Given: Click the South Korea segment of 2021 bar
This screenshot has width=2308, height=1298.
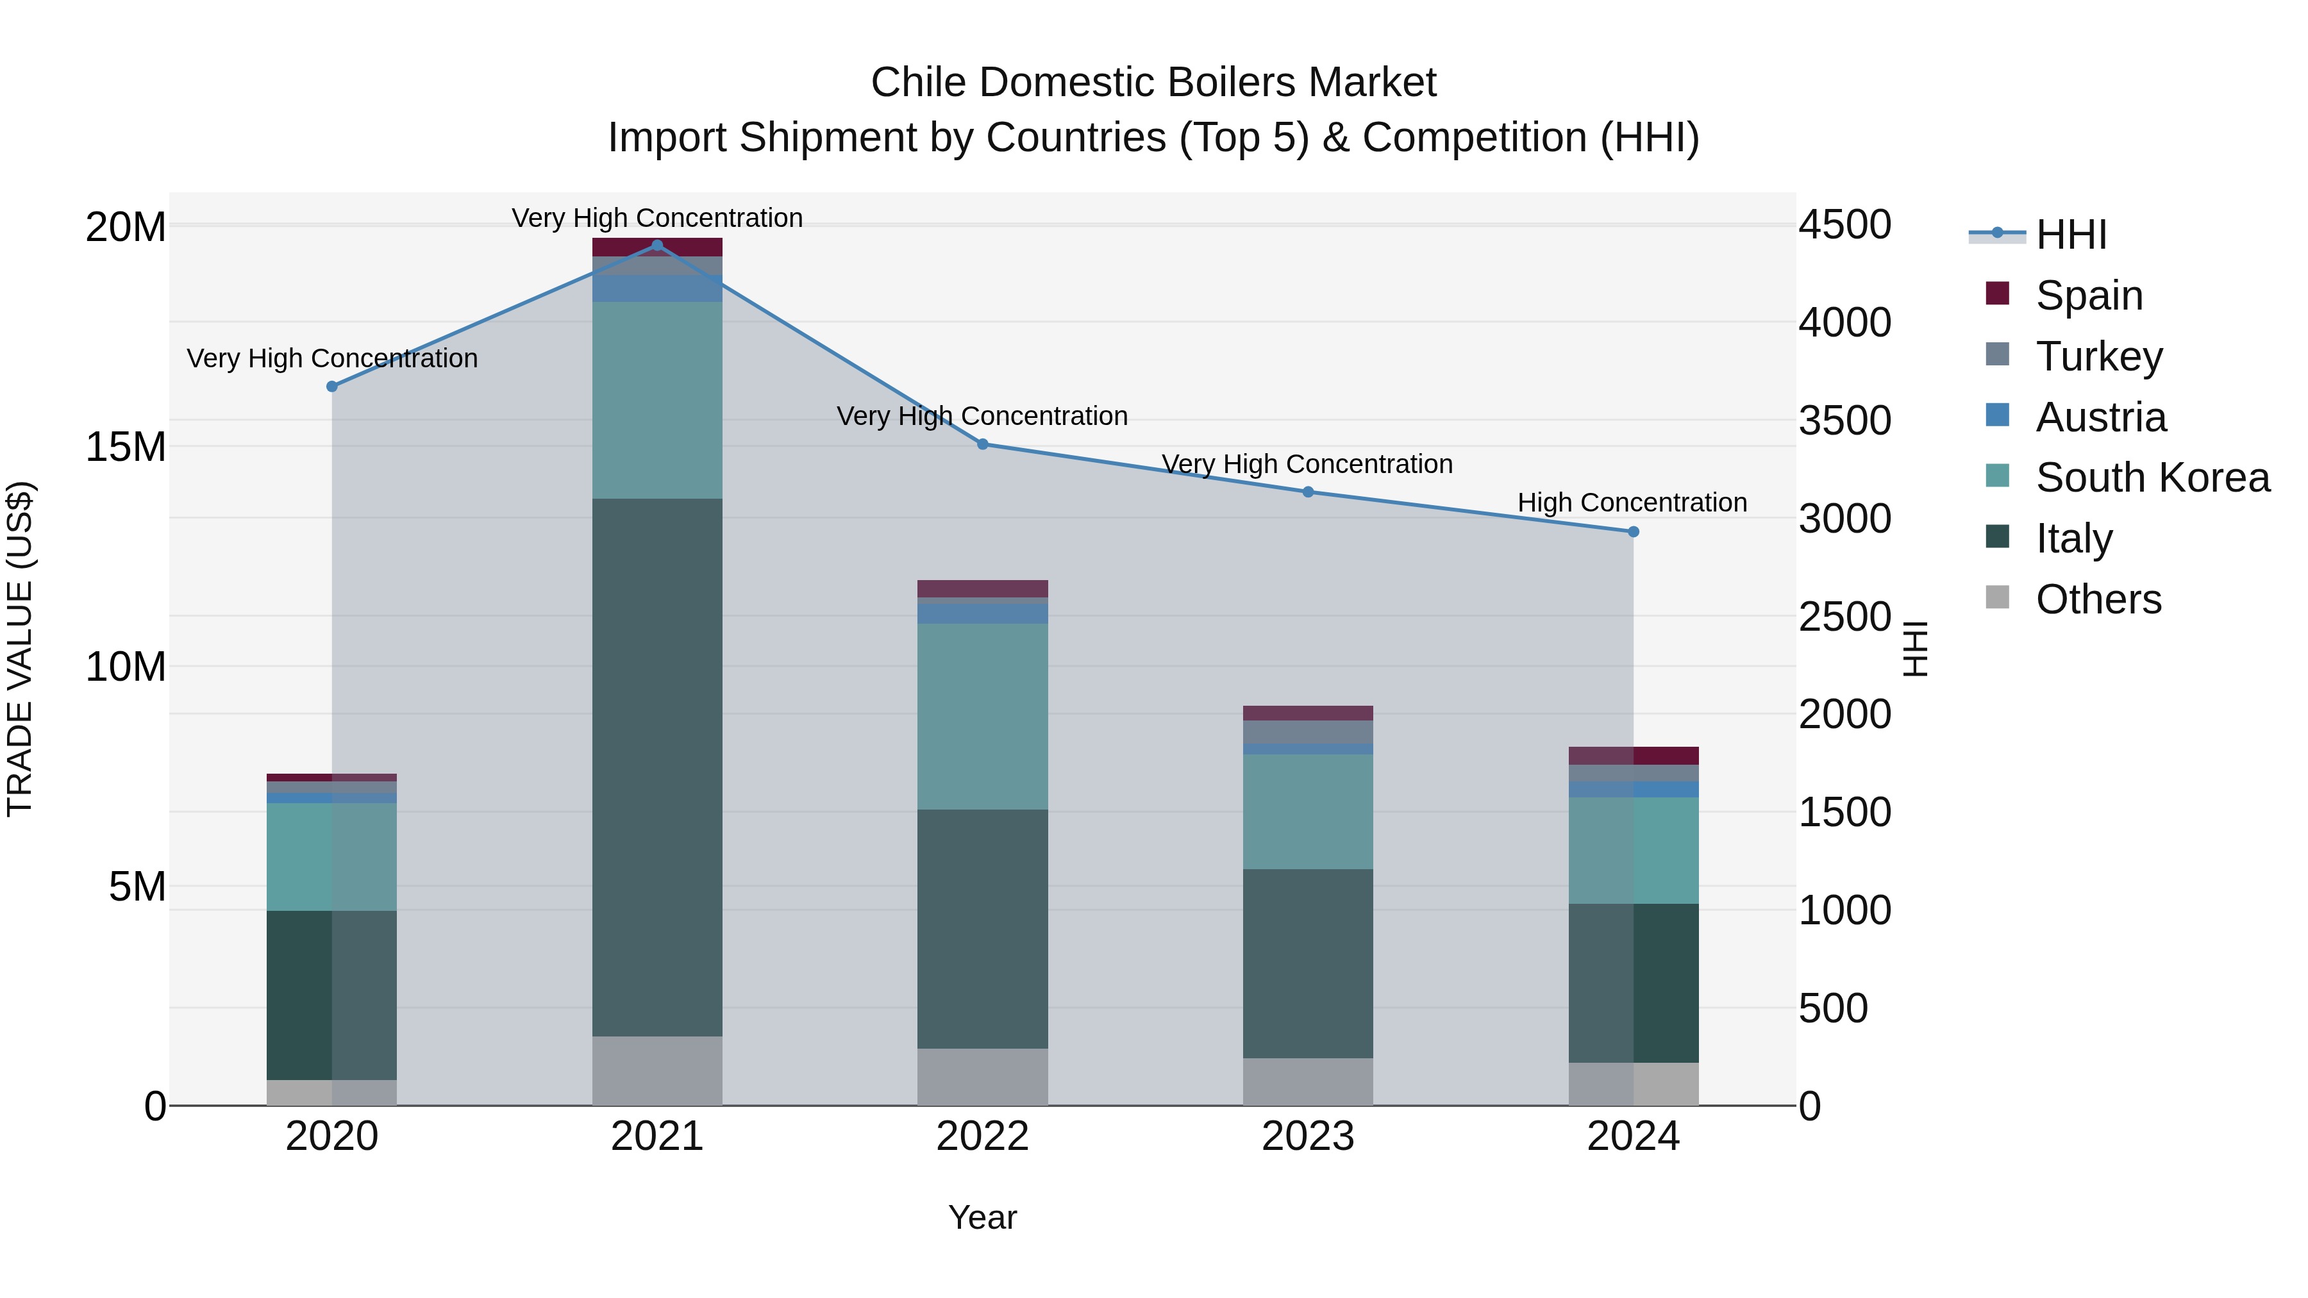Looking at the screenshot, I should pos(656,401).
